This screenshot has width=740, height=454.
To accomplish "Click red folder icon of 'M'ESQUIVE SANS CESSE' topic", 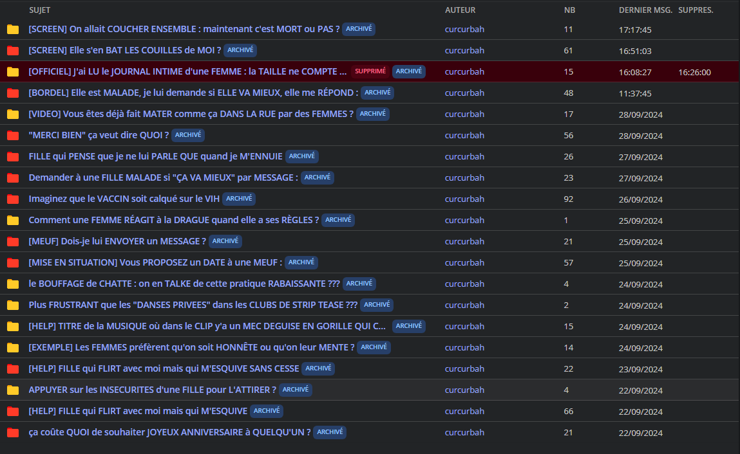I will tap(13, 368).
